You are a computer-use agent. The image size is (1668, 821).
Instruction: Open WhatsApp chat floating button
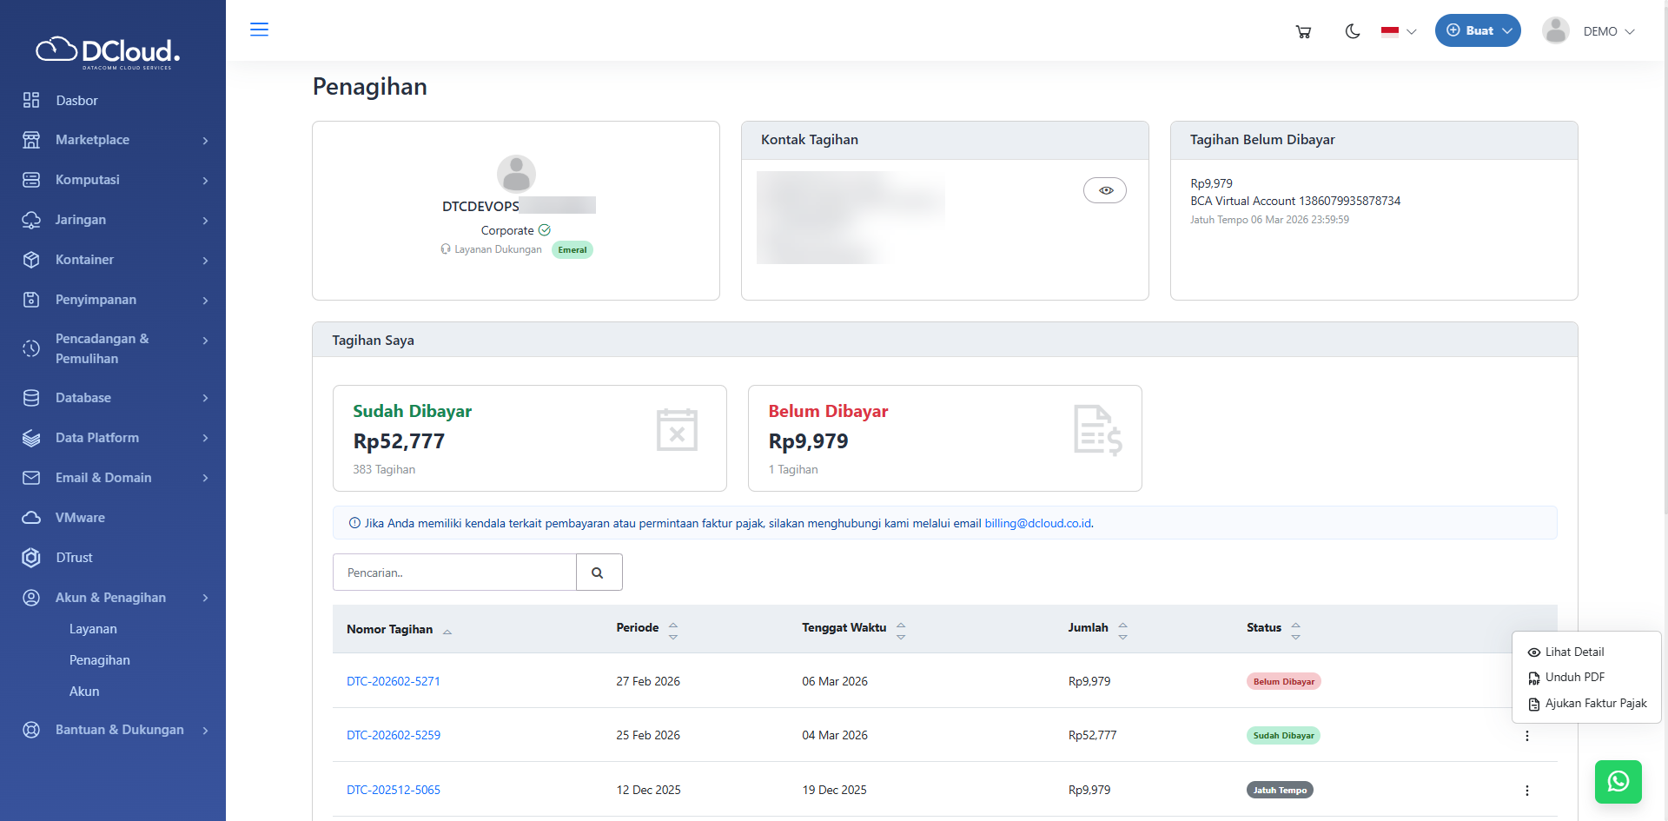point(1618,781)
